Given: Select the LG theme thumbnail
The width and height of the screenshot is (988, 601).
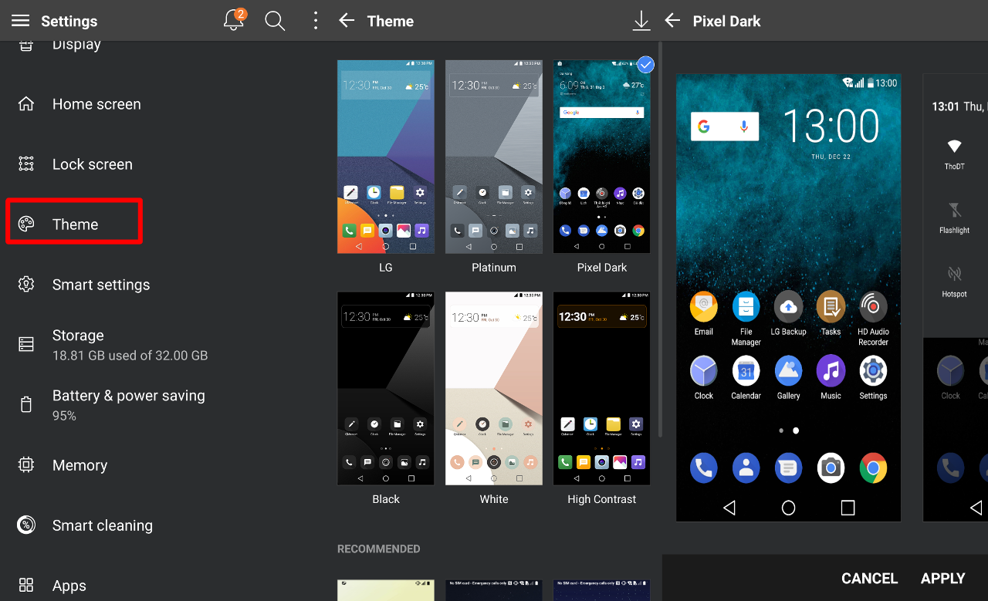Looking at the screenshot, I should [x=386, y=157].
